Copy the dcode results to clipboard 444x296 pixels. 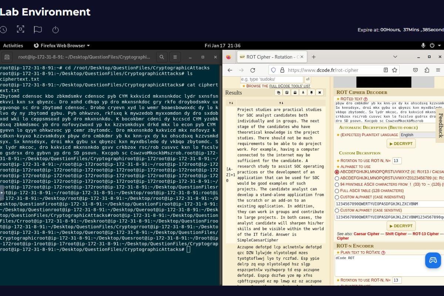pos(279,92)
